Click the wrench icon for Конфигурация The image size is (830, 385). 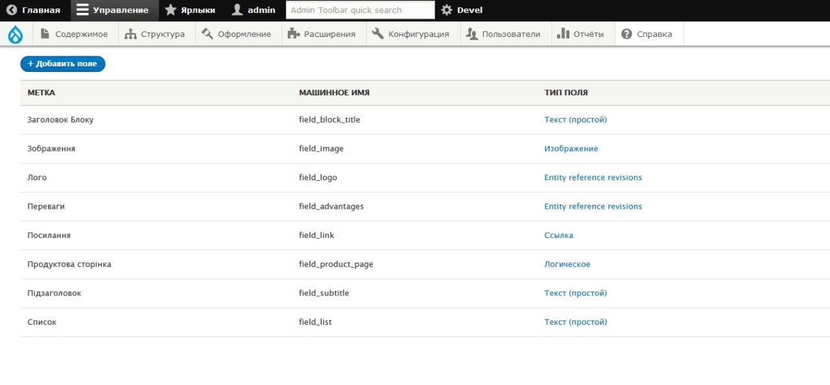pos(378,34)
